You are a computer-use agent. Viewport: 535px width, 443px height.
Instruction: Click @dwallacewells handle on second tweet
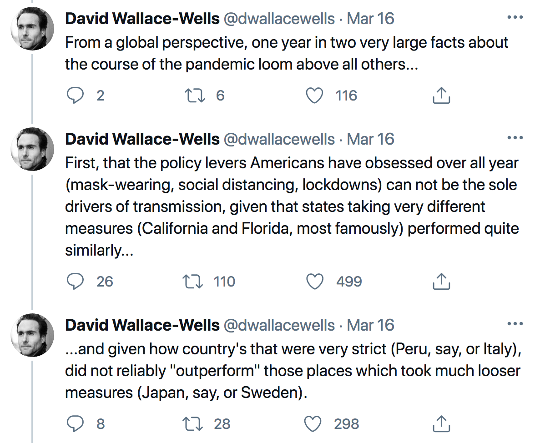(279, 139)
